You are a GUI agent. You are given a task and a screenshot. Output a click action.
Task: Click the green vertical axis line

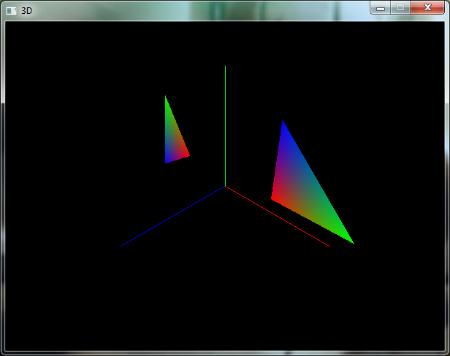pyautogui.click(x=225, y=124)
